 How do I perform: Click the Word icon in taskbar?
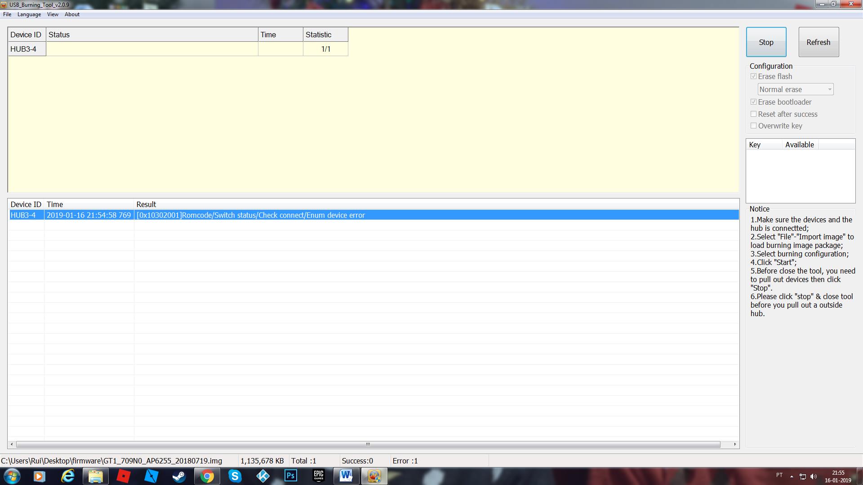[x=346, y=476]
